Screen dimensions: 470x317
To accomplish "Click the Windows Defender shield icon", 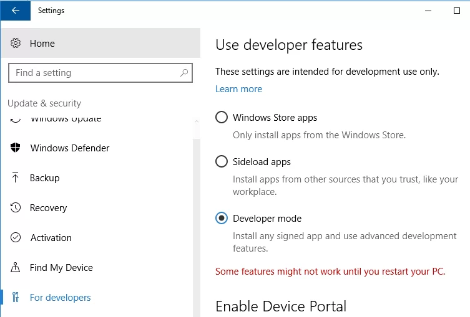I will tap(15, 148).
